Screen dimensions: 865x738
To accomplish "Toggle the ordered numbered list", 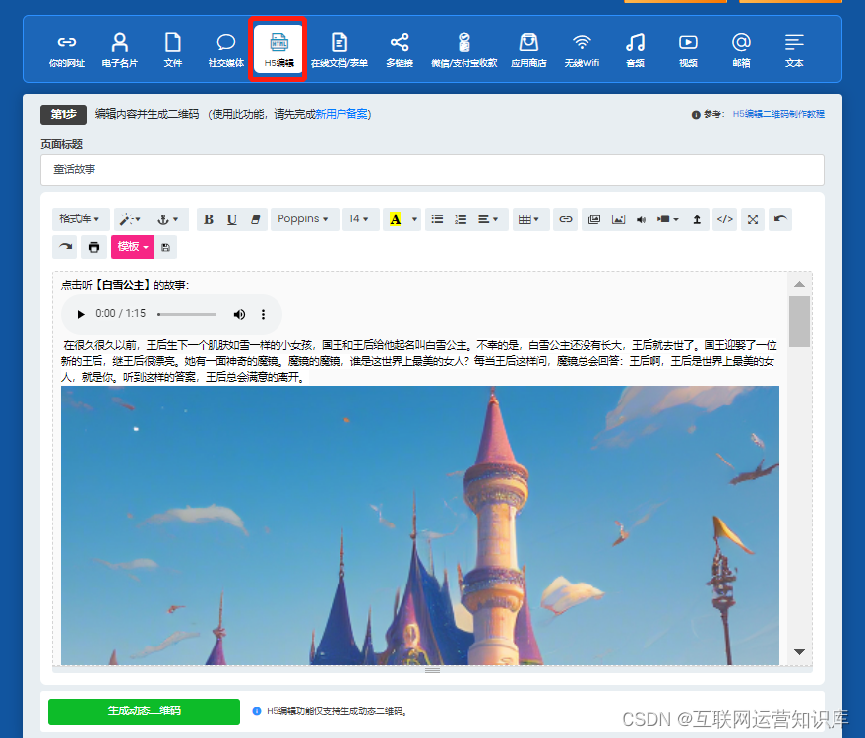I will point(461,219).
